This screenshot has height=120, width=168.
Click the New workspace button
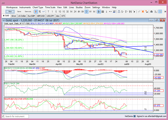[x=10, y=12]
